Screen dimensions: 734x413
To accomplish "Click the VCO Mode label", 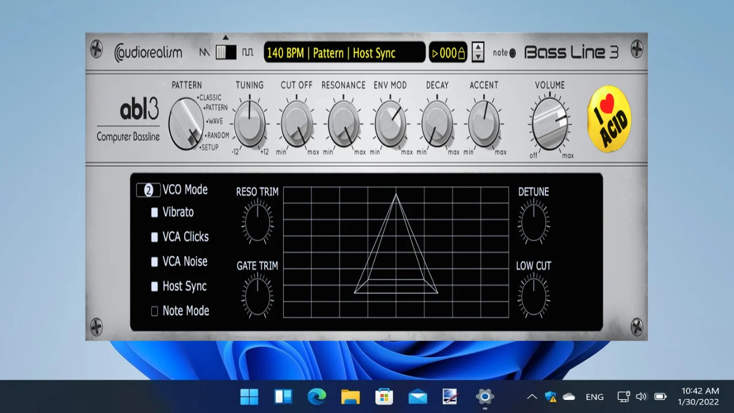I will 185,190.
